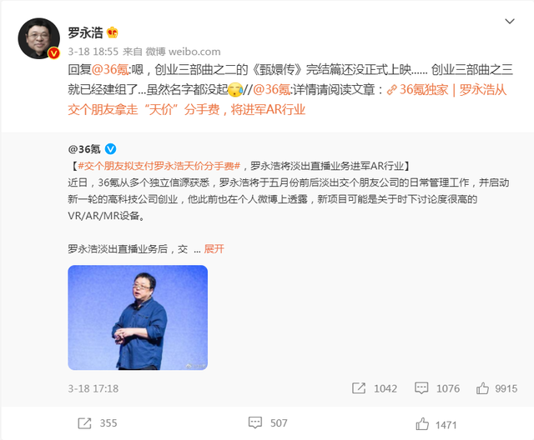Click the orange verified V badge on avatar
The image size is (534, 440).
tap(53, 53)
